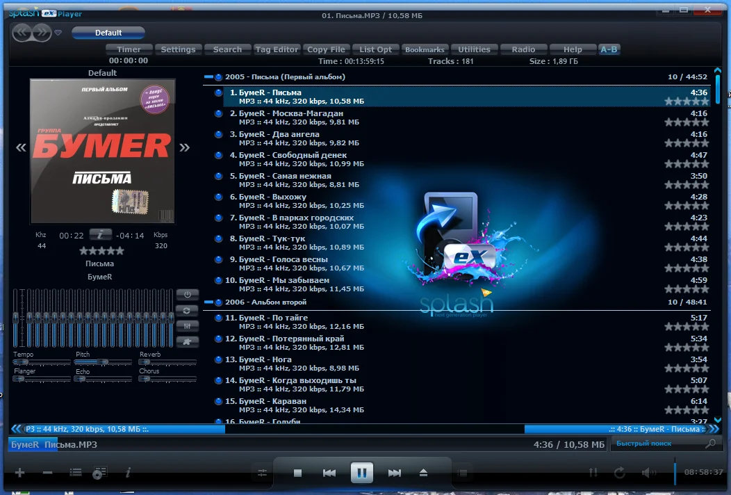Collapse the 2006 - Альбом второй group
This screenshot has width=731, height=495.
point(208,302)
